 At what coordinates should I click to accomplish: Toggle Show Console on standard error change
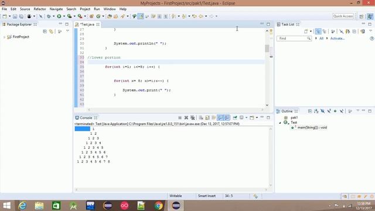(227, 117)
